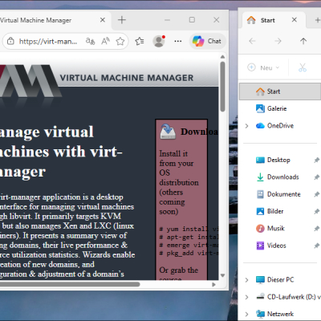Click the '# emerge' command line
The image size is (321, 321).
[x=189, y=245]
